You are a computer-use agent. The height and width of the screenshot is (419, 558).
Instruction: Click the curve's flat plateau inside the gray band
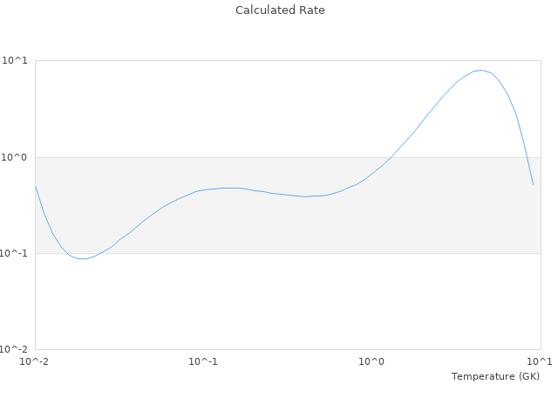click(x=228, y=188)
